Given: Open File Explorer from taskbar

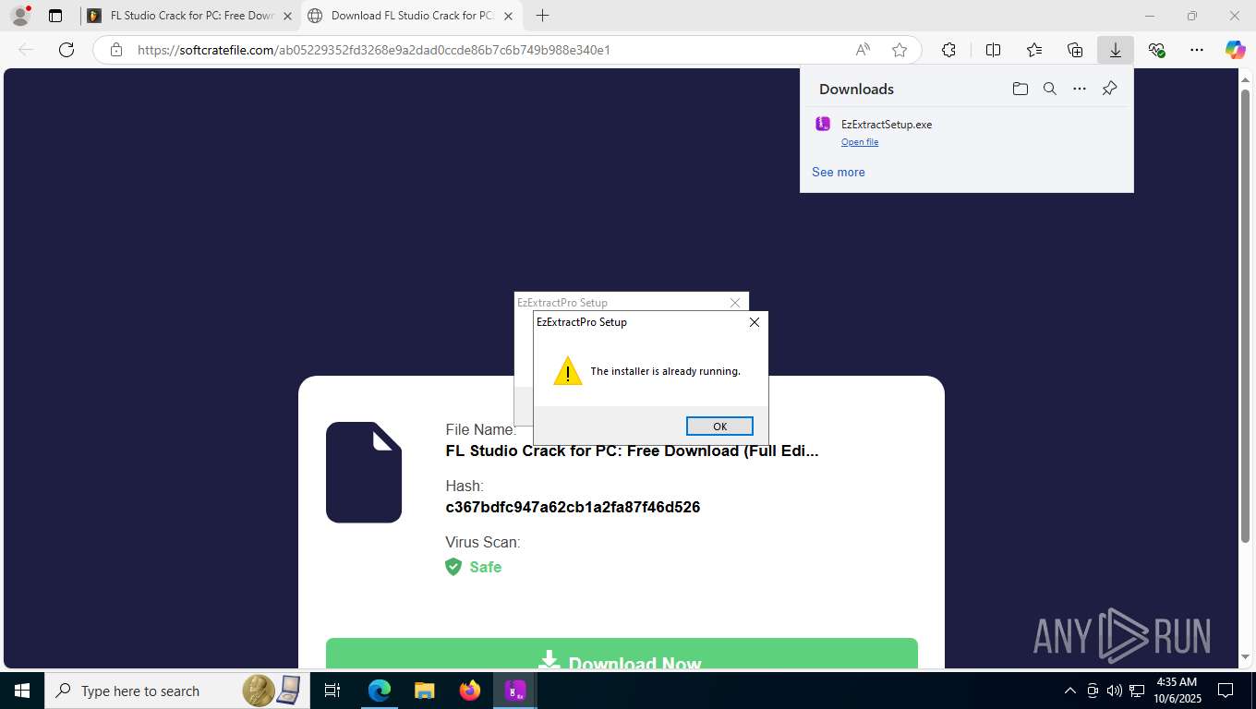Looking at the screenshot, I should [x=424, y=691].
